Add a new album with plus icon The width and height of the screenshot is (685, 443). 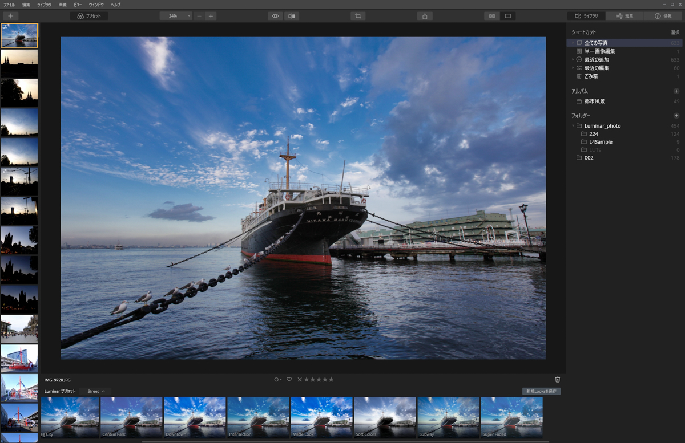[x=676, y=91]
